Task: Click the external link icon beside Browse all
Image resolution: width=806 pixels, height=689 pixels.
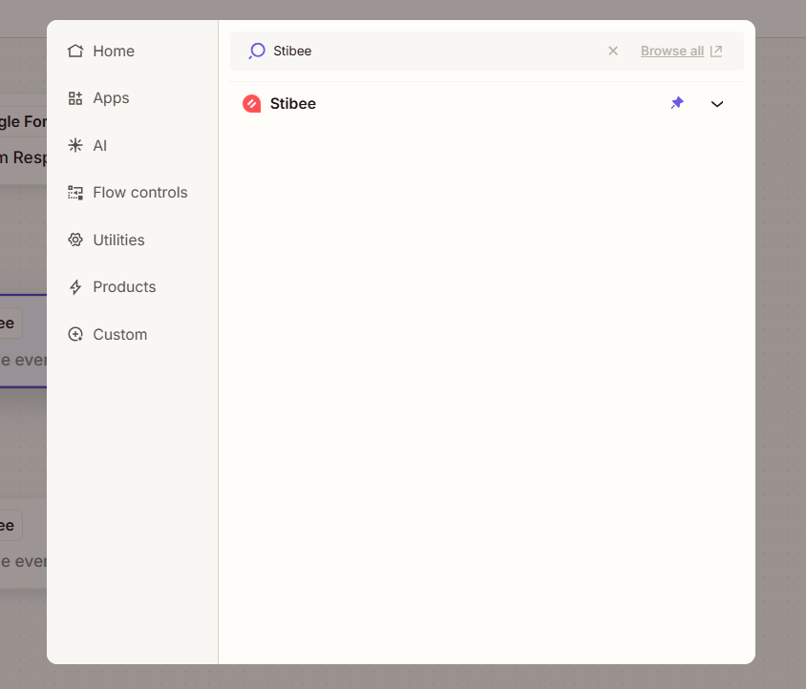Action: 716,51
